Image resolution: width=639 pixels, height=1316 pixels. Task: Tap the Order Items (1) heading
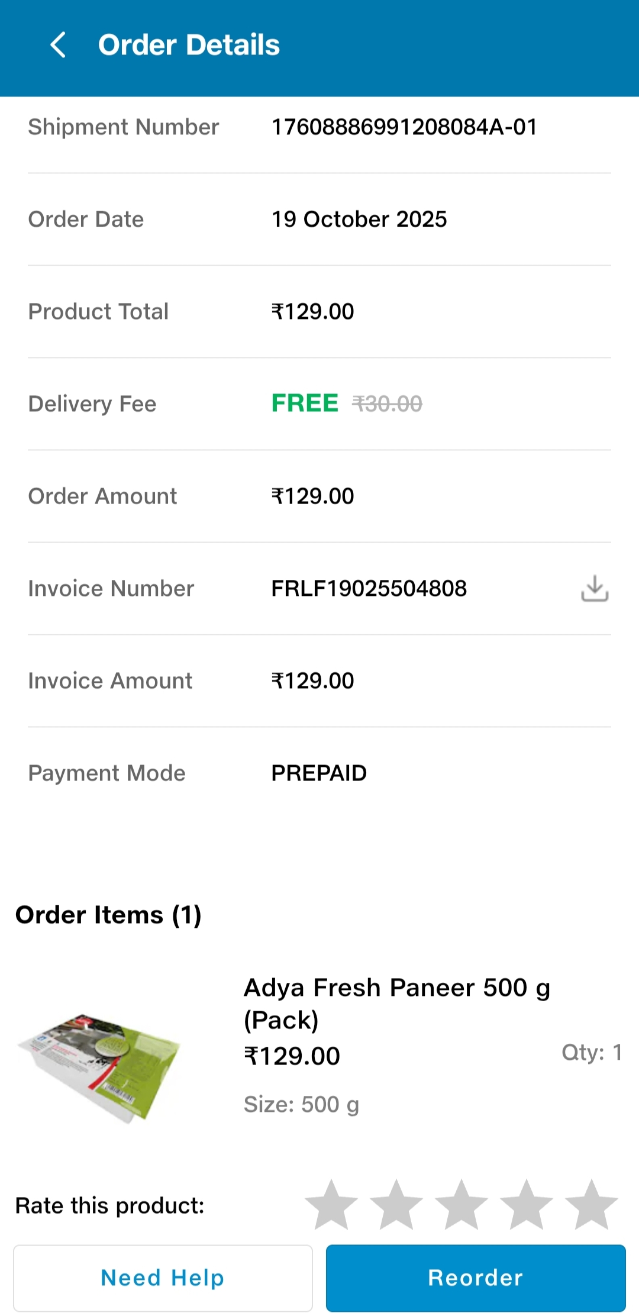click(108, 915)
